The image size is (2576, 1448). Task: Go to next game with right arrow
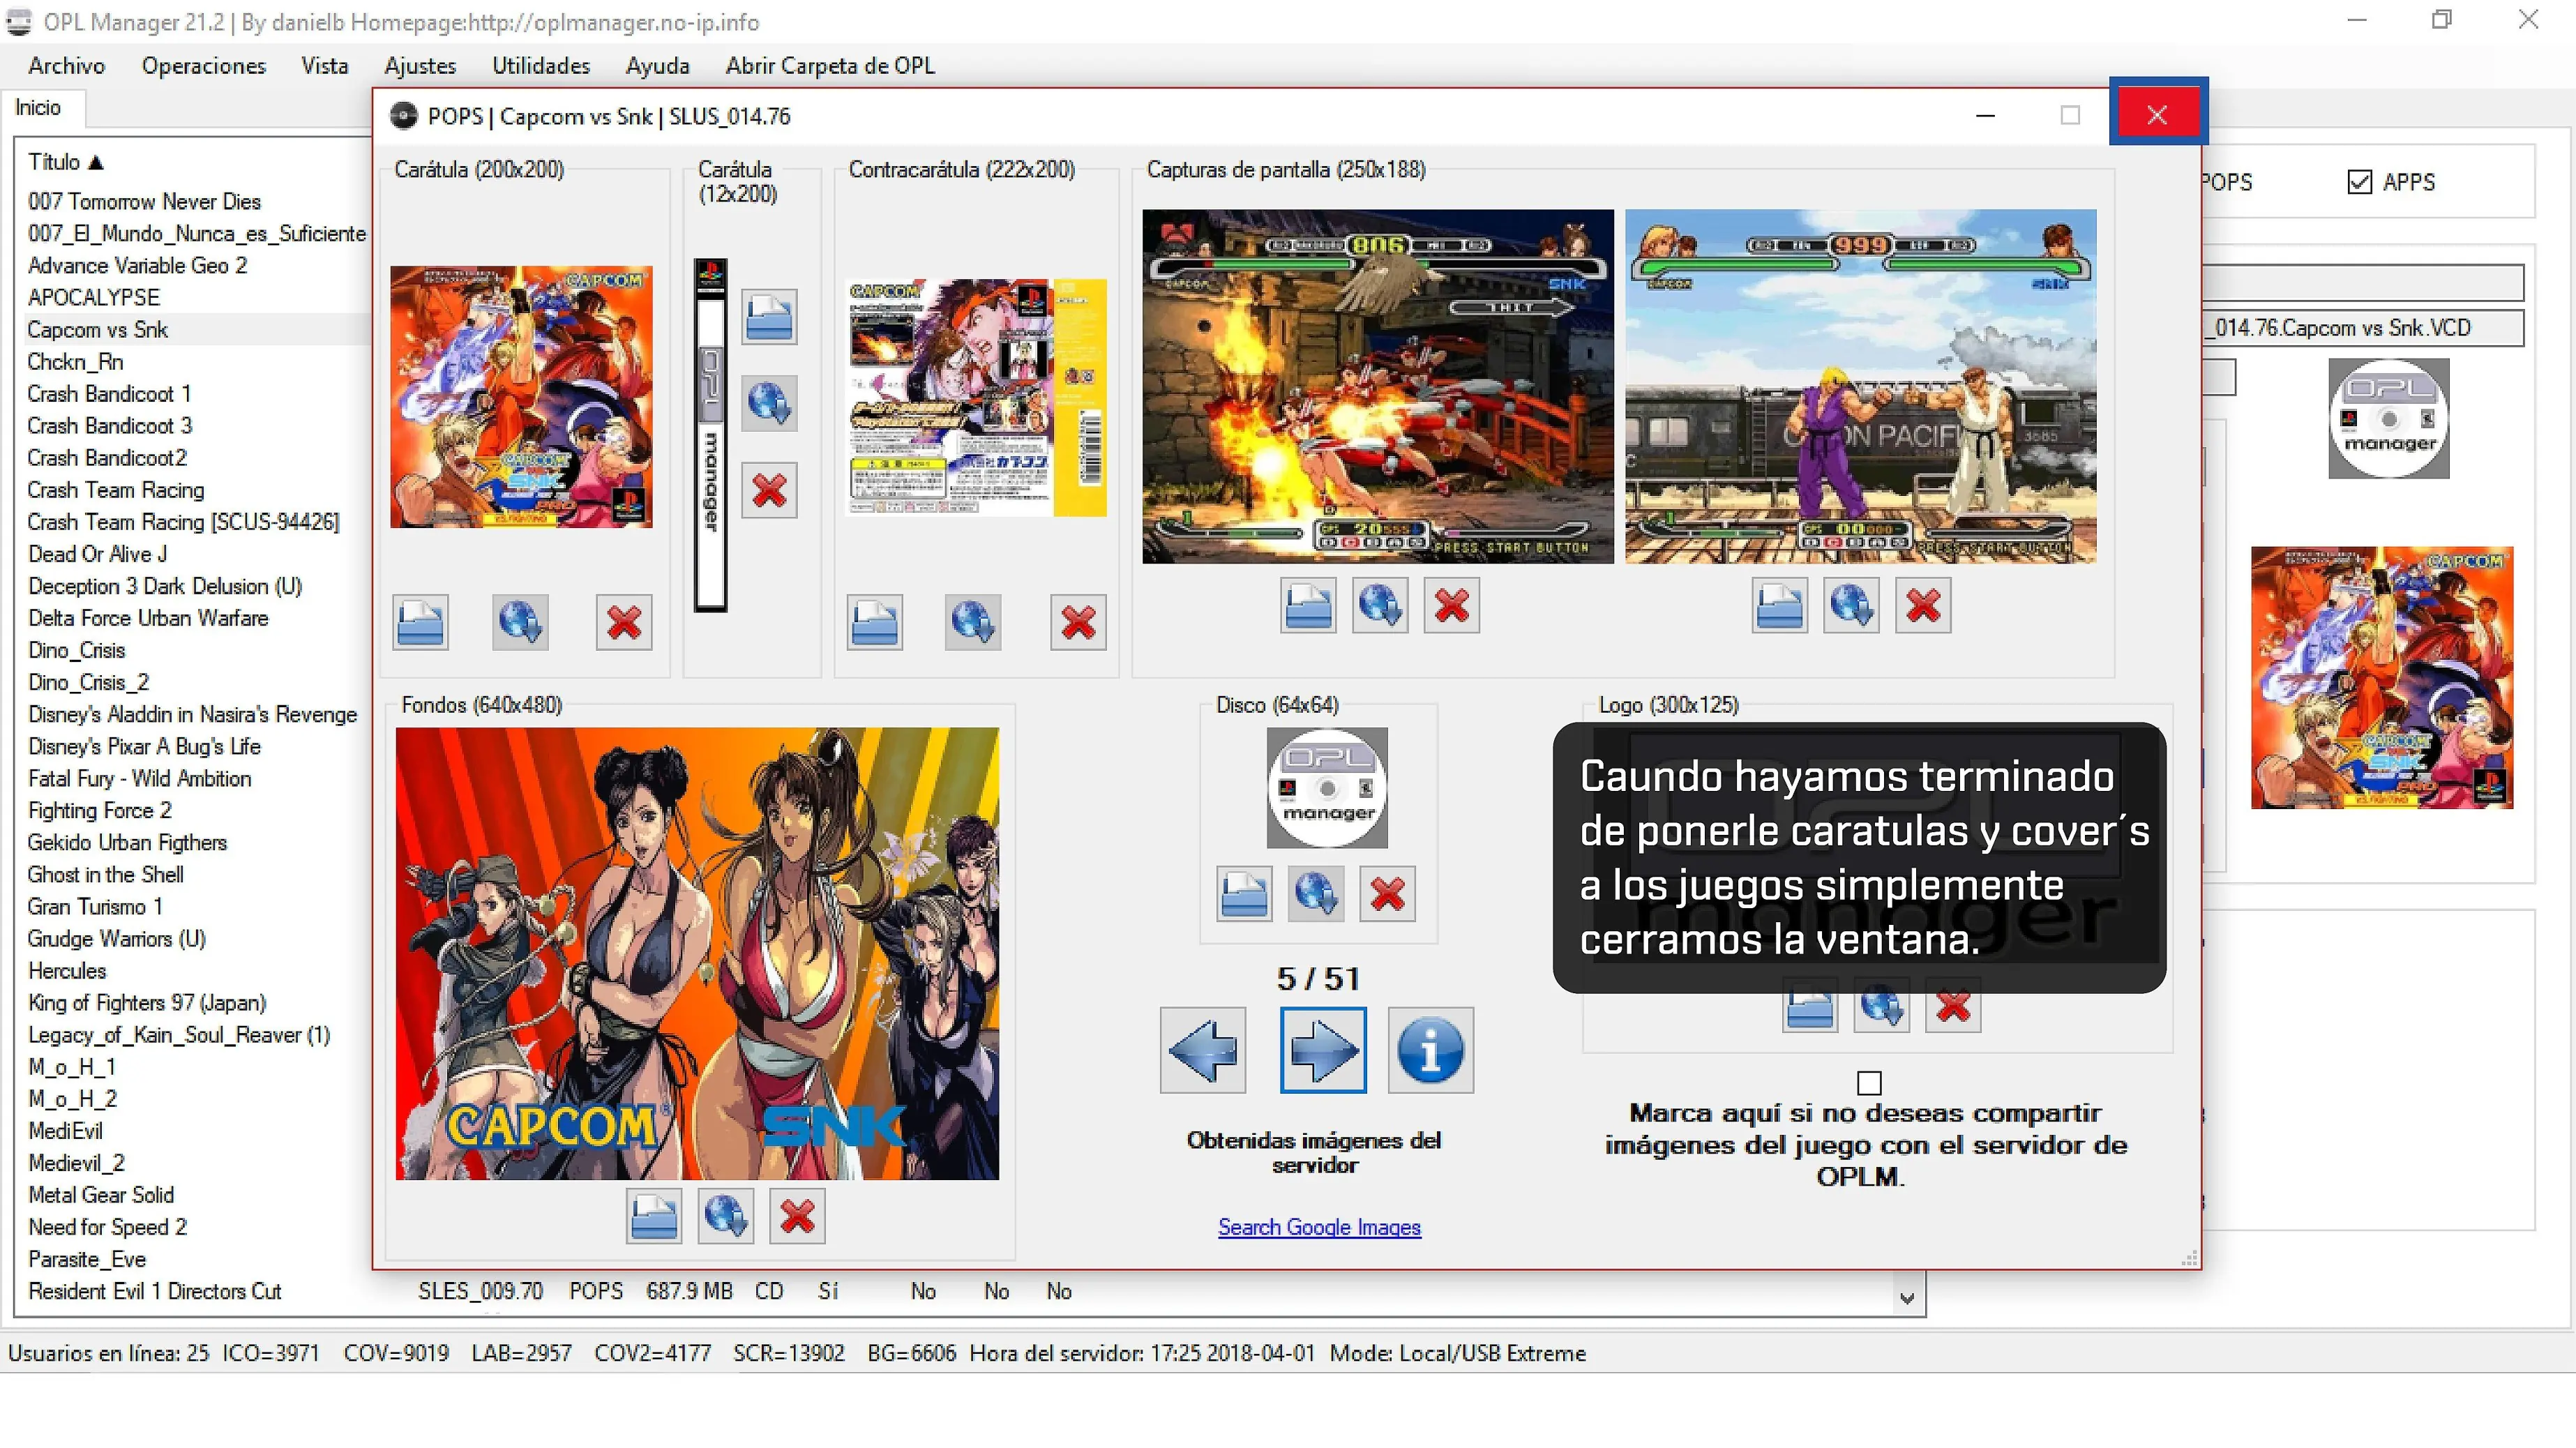point(1323,1050)
